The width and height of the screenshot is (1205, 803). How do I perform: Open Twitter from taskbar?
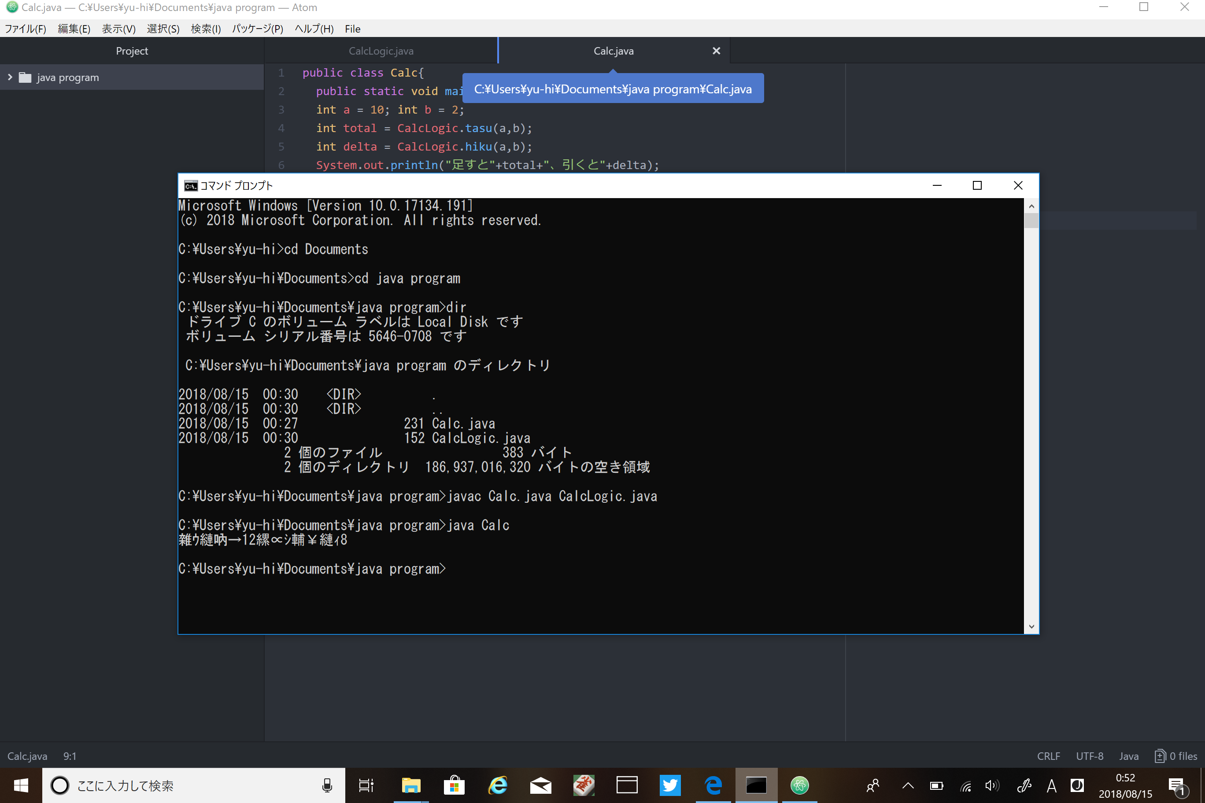(670, 785)
